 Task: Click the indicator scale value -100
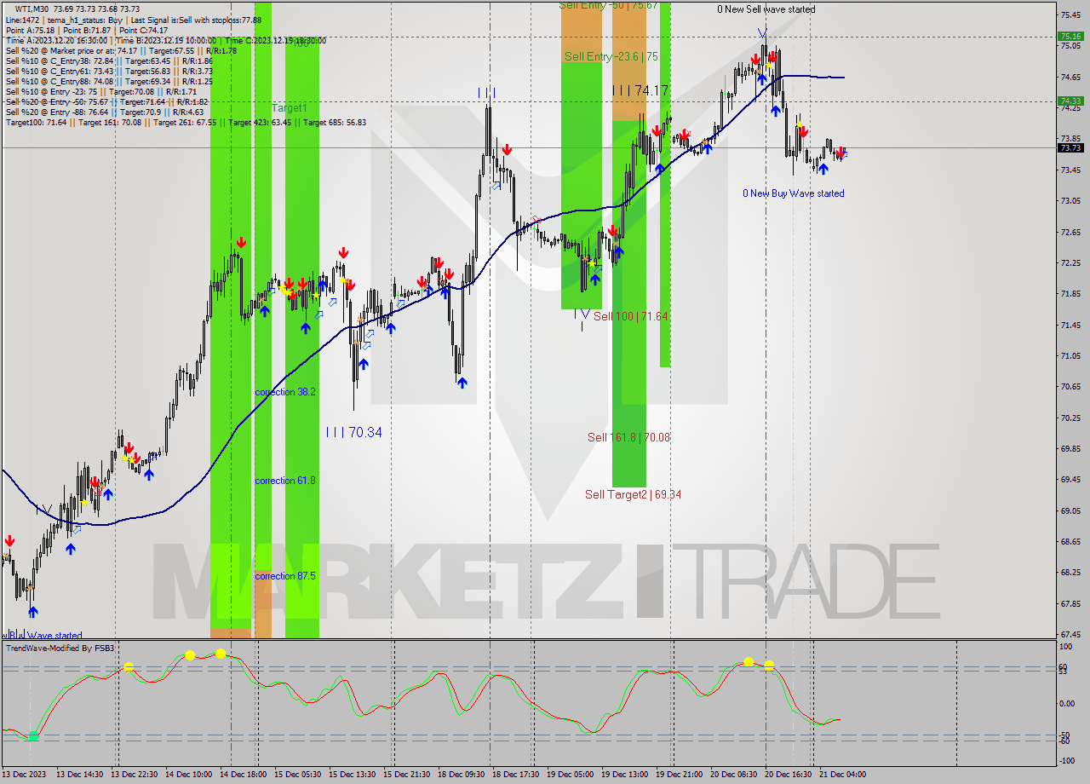[x=1066, y=760]
